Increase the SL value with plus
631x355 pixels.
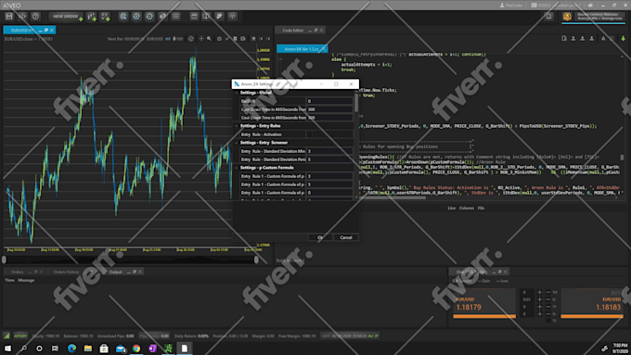(x=540, y=314)
